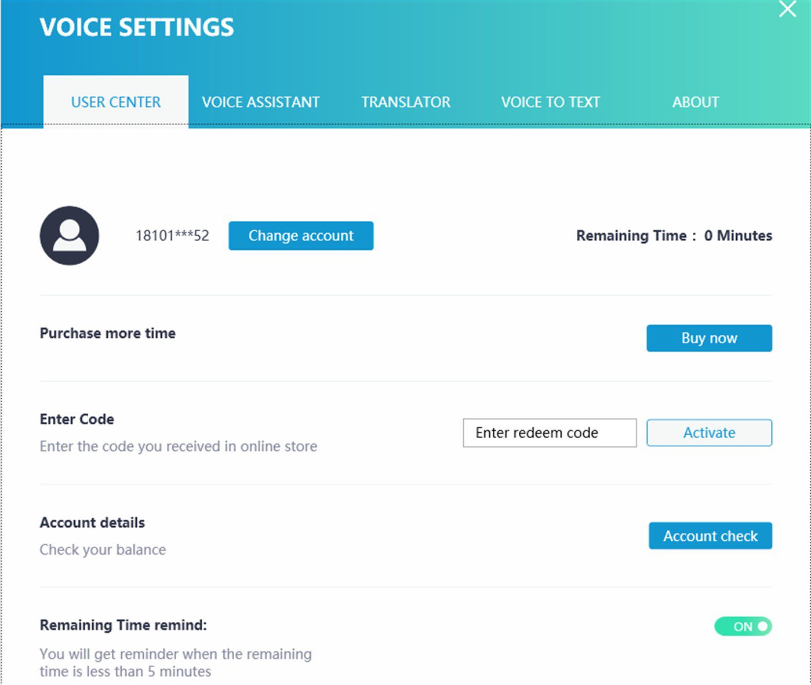The image size is (811, 685).
Task: Go to the Voice to Text tab
Action: (551, 102)
